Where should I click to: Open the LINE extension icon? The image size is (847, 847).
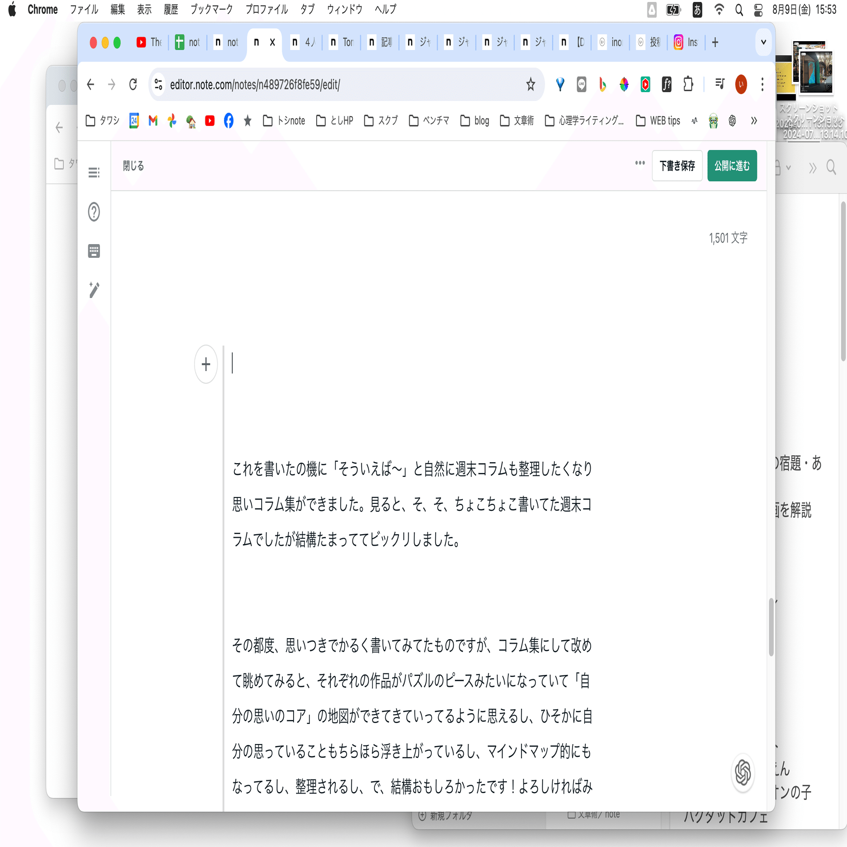[x=581, y=84]
